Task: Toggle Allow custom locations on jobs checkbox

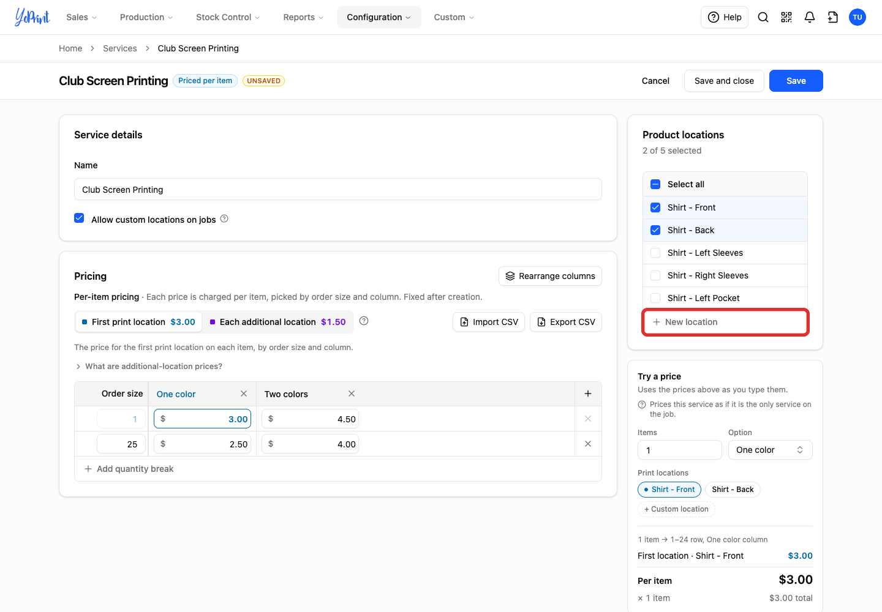Action: pyautogui.click(x=79, y=218)
